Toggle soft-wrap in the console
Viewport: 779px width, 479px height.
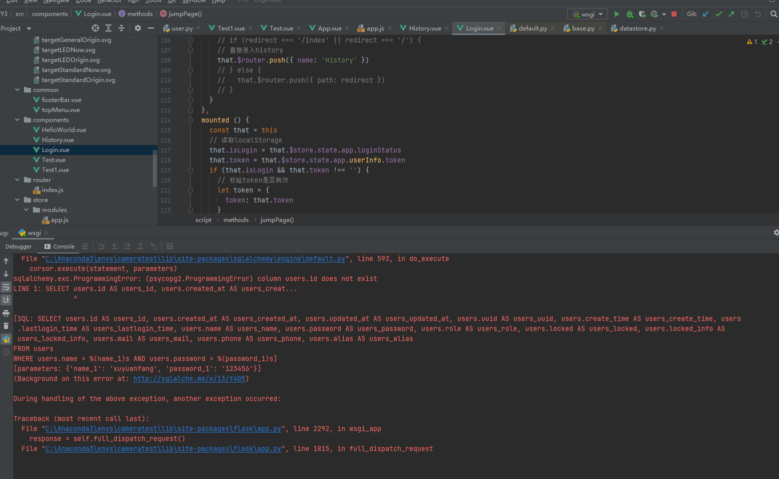click(x=6, y=287)
